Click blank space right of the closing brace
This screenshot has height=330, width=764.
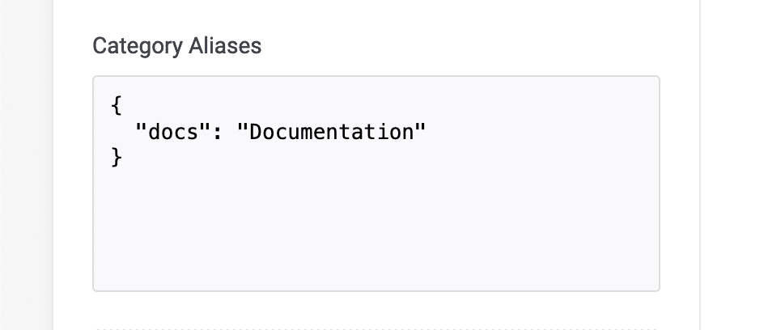coord(324,157)
